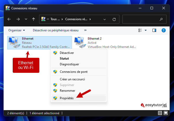Image resolution: width=174 pixels, height=121 pixels.
Task: Click '1 élément sélectionné' status text
Action: pos(44,113)
